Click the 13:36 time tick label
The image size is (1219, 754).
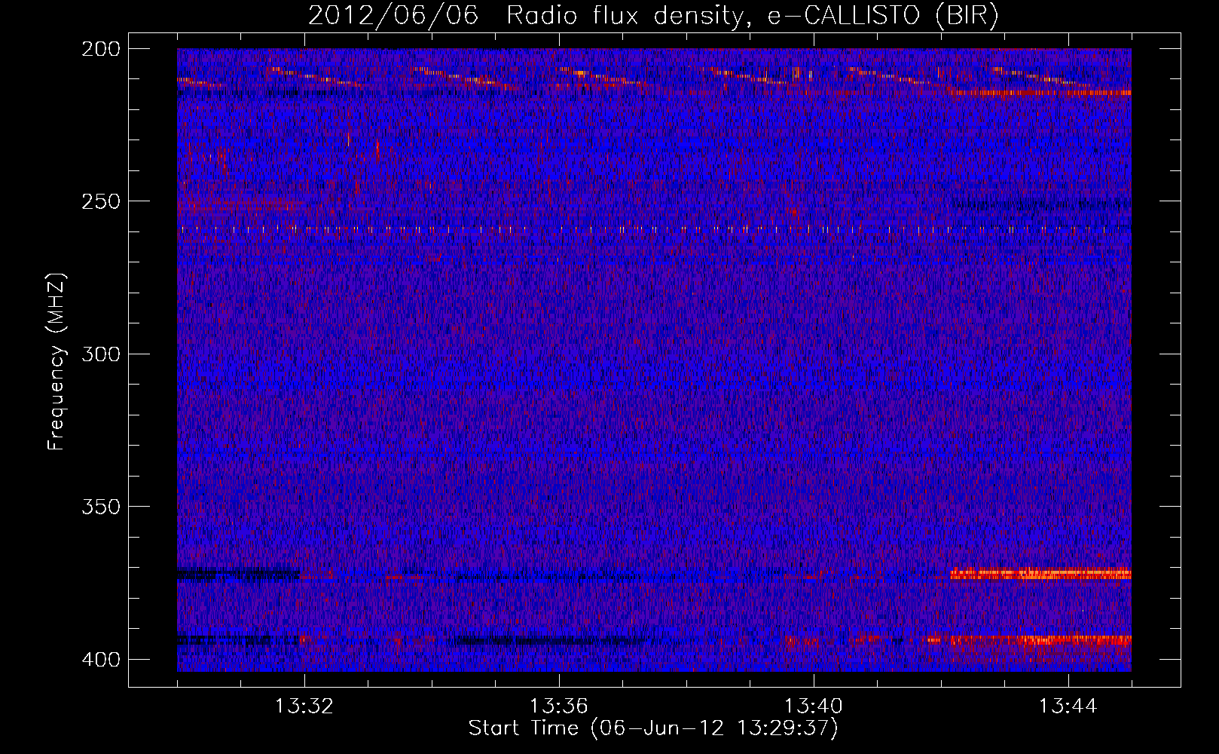(x=559, y=706)
